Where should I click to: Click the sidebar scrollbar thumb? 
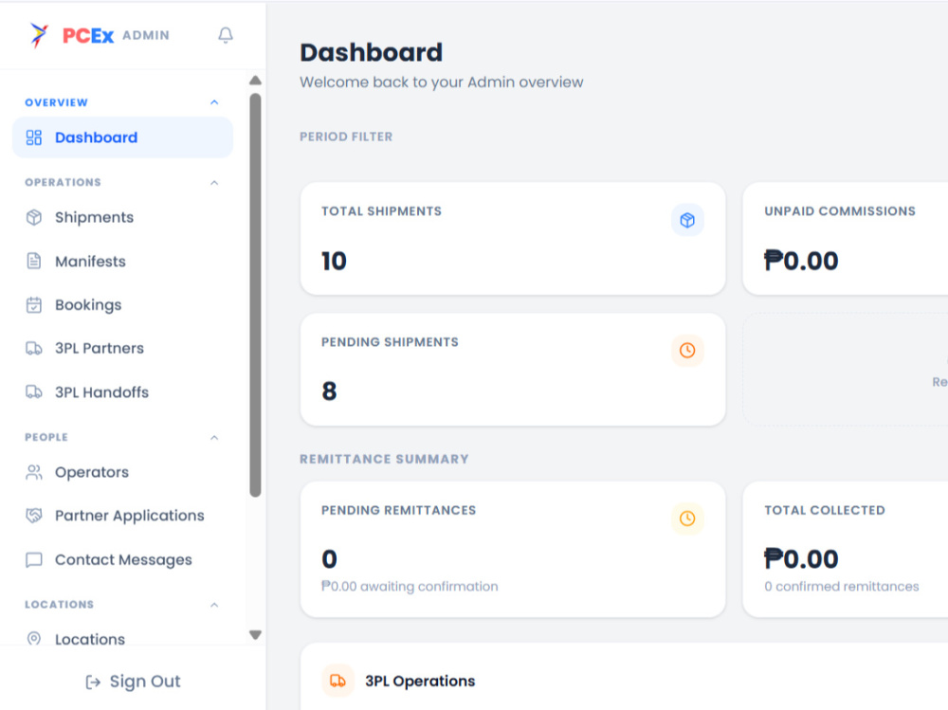(255, 295)
